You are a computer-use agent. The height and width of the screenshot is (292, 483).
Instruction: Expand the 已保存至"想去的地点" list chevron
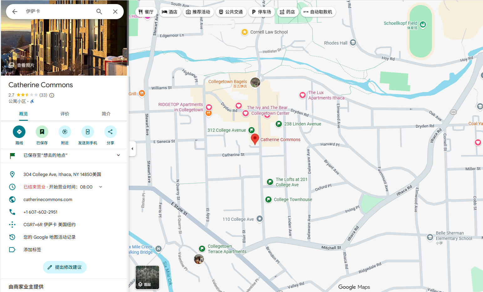coord(118,155)
